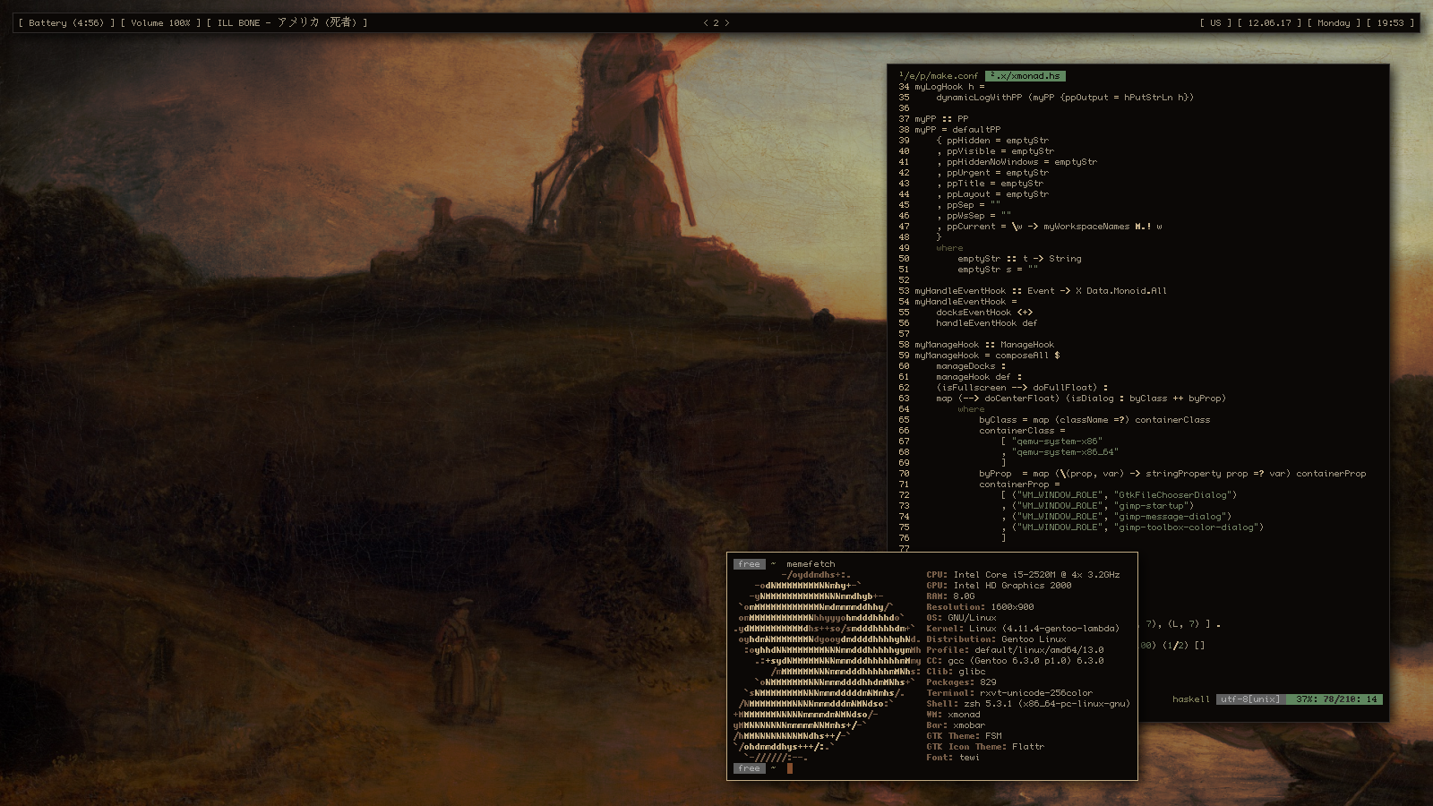
Task: Click the 12.06.17 date in the bar
Action: (1269, 23)
